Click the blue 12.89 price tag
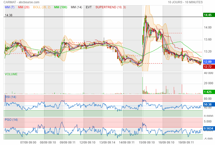The width and height of the screenshot is (215, 145). coord(208,62)
